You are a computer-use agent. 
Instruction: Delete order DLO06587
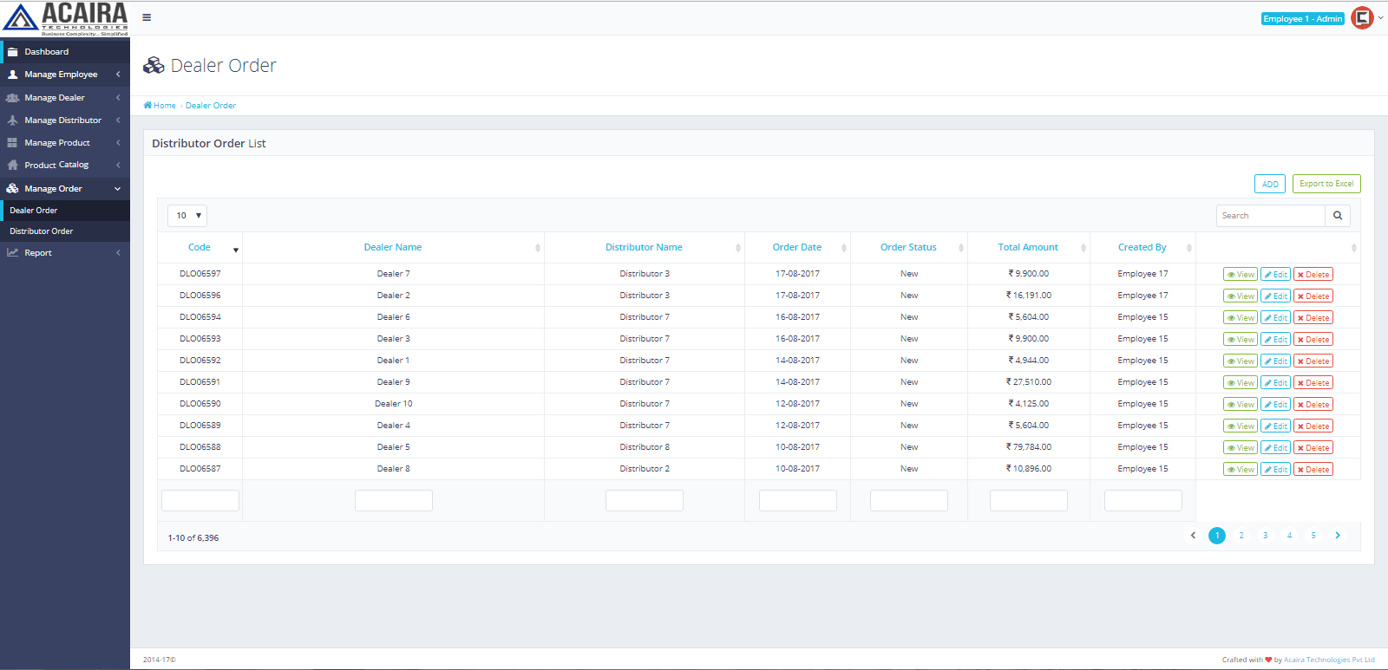pyautogui.click(x=1313, y=470)
